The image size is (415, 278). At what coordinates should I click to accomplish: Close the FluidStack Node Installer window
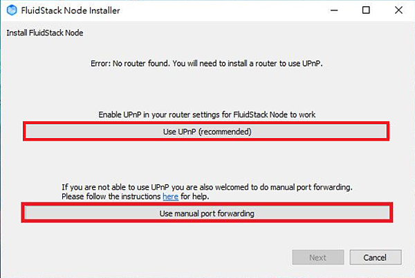click(x=398, y=10)
